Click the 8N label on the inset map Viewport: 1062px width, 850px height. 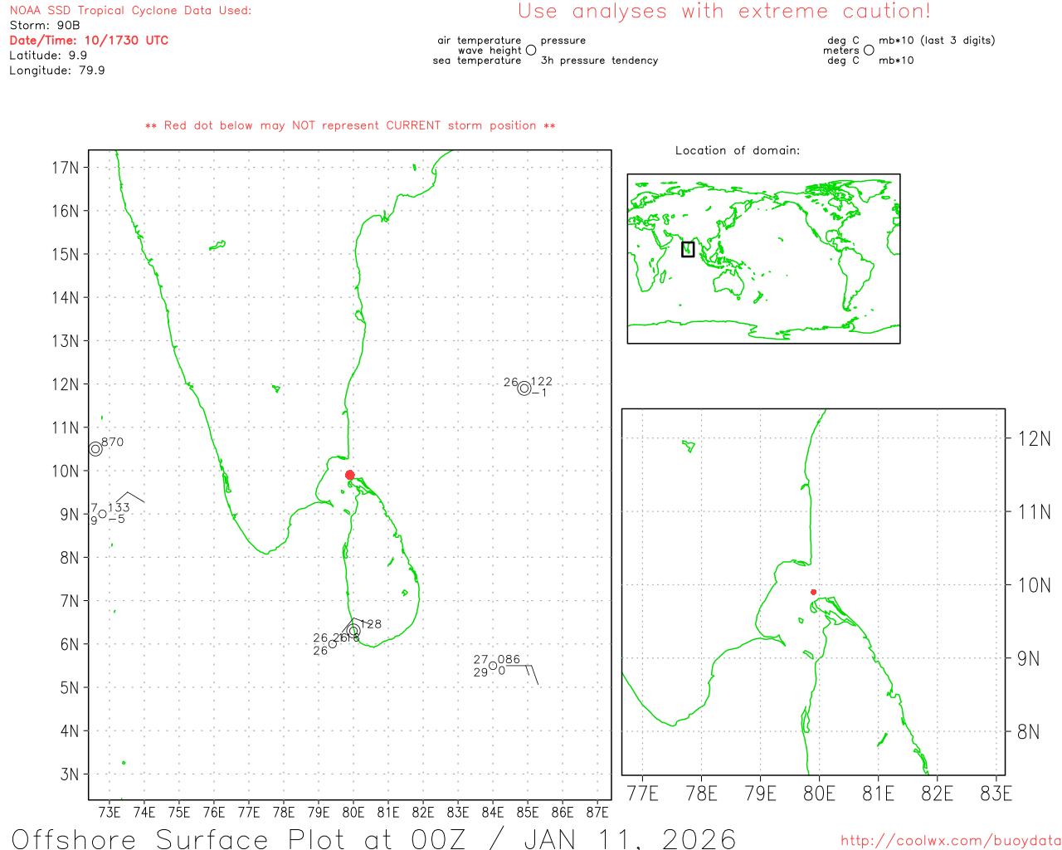pos(1028,731)
